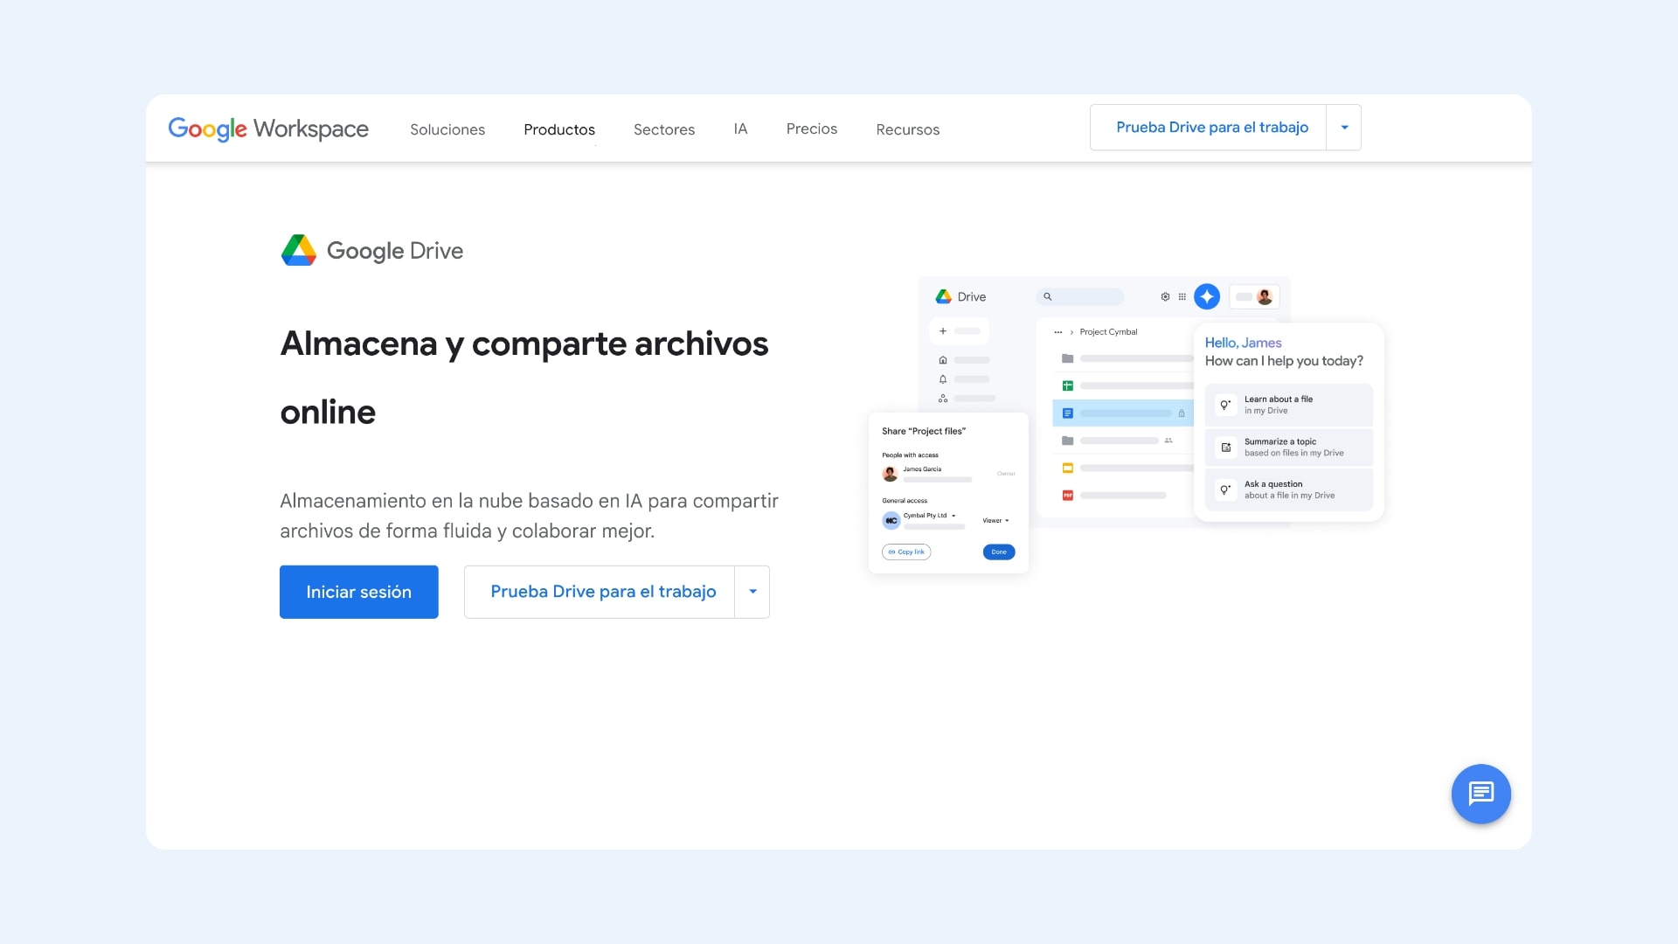Click Iniciar sesión
The height and width of the screenshot is (944, 1678).
pyautogui.click(x=358, y=592)
